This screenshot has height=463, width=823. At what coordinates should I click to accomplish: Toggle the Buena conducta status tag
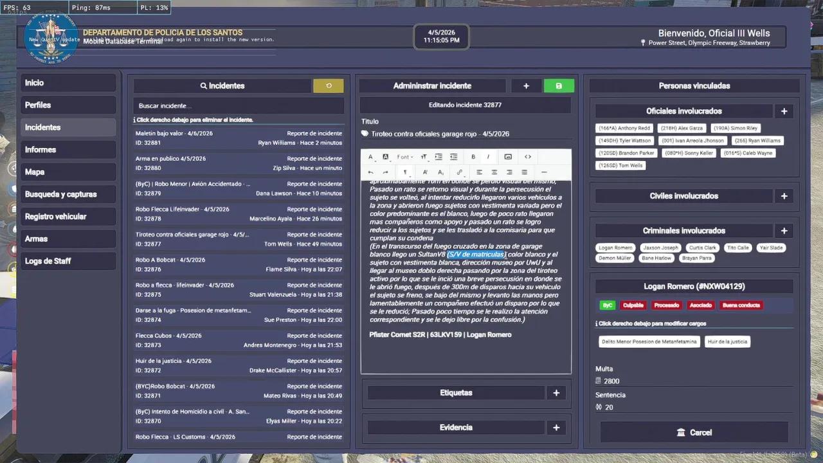point(741,305)
